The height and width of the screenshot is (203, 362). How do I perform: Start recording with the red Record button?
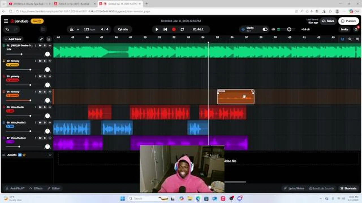pos(174,29)
